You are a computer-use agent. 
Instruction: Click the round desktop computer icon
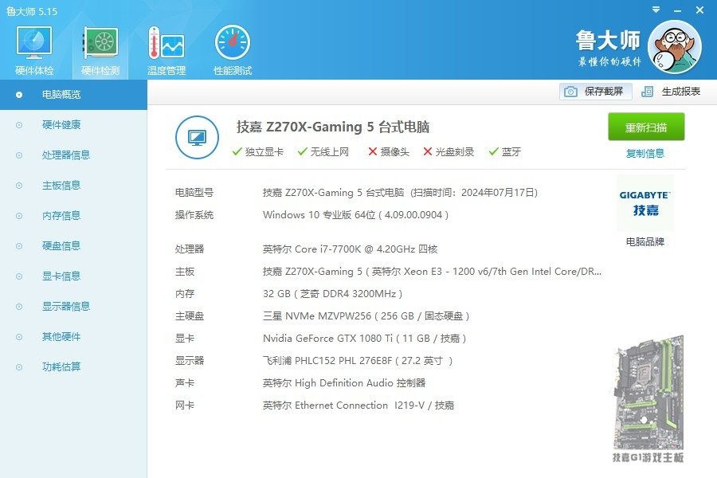[197, 137]
